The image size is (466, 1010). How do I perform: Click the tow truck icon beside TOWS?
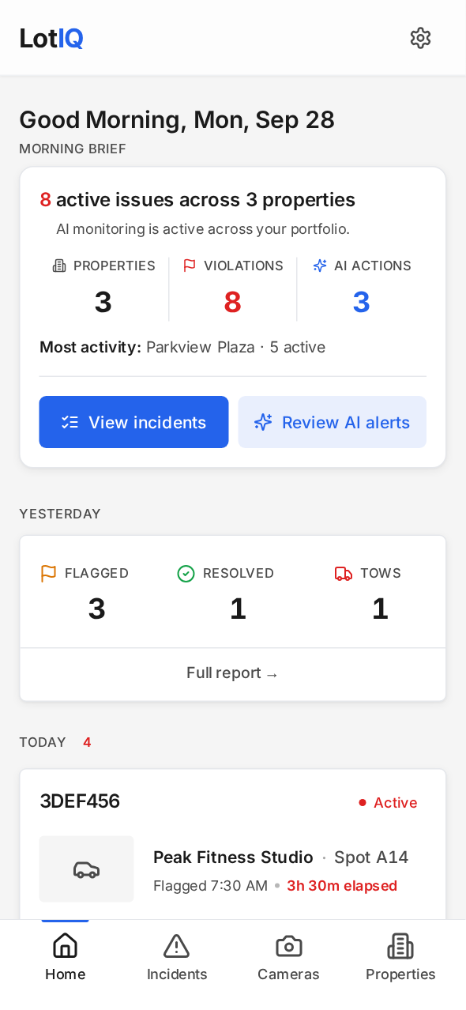(x=344, y=573)
